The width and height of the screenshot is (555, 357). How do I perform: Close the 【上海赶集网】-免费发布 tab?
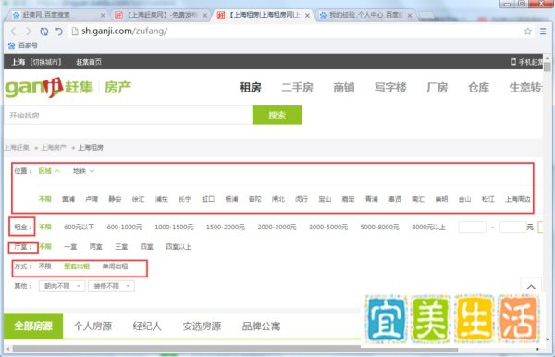[204, 15]
